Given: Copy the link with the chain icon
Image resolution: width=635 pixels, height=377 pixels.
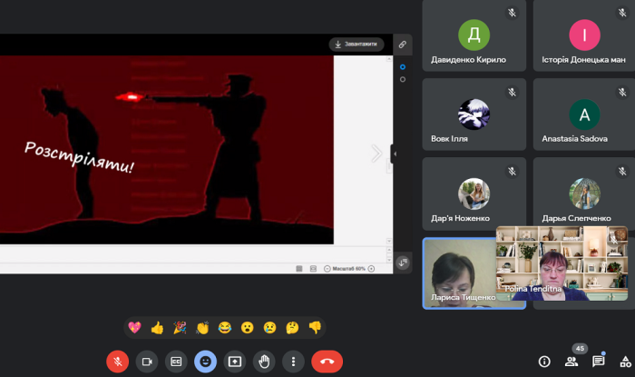Looking at the screenshot, I should pos(403,44).
